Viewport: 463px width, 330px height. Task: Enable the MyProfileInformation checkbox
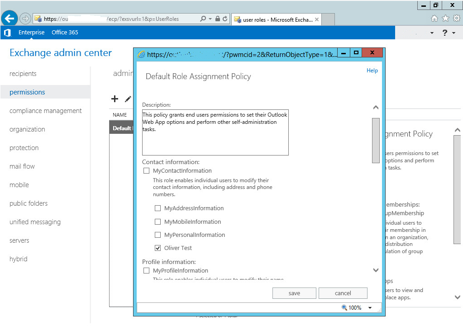point(147,270)
